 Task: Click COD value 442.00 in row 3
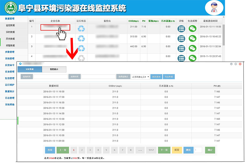point(134,46)
